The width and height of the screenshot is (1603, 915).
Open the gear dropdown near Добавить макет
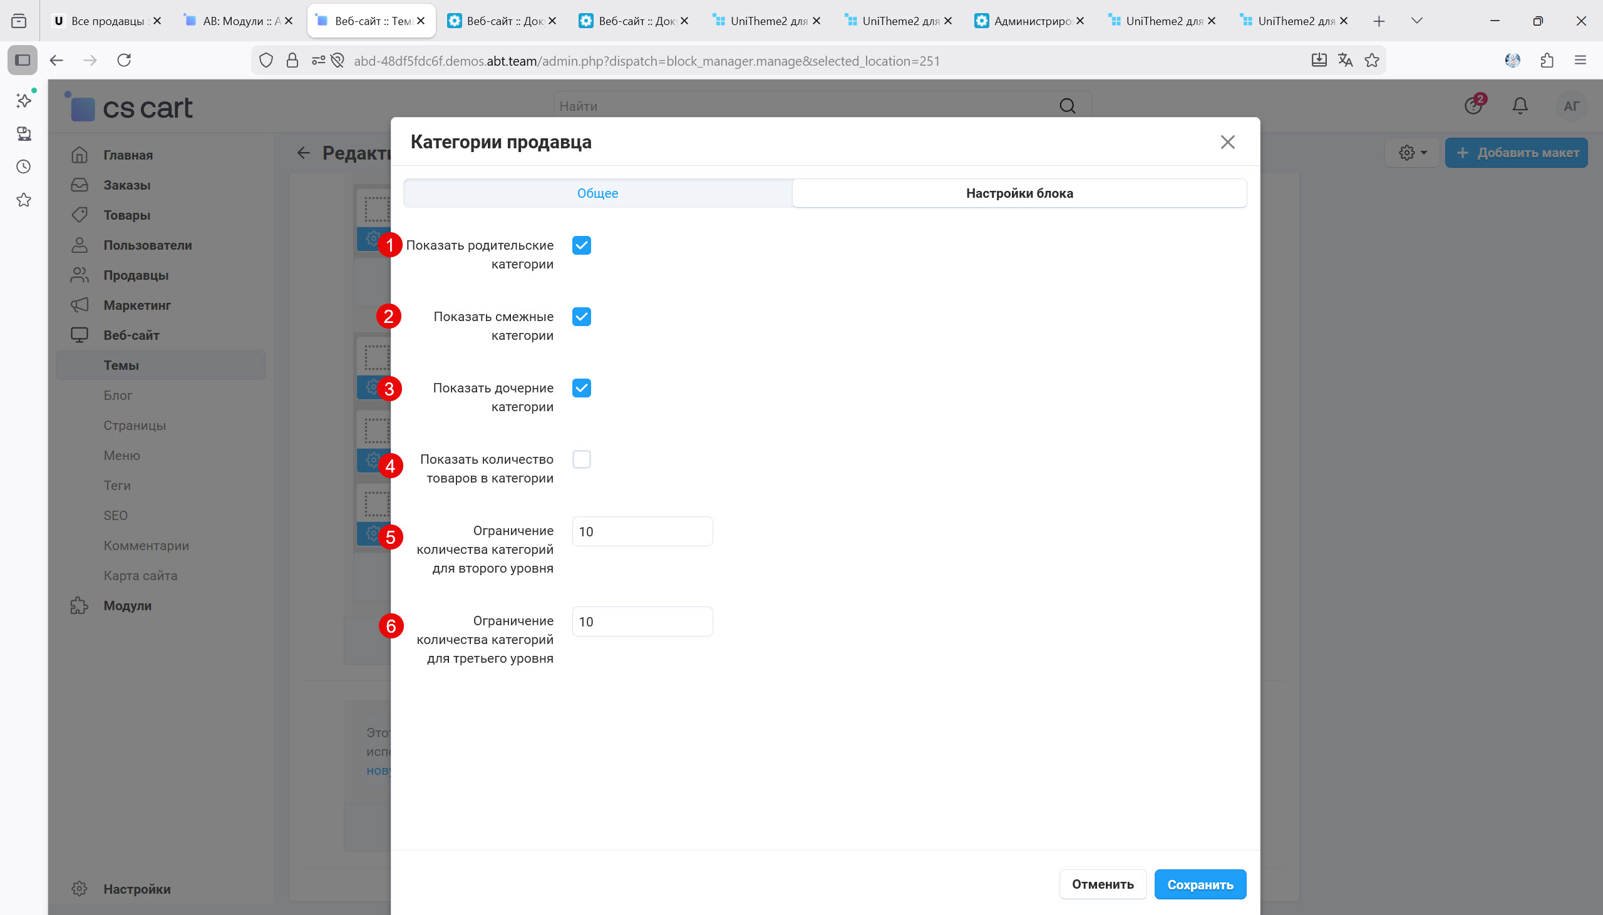[1412, 152]
